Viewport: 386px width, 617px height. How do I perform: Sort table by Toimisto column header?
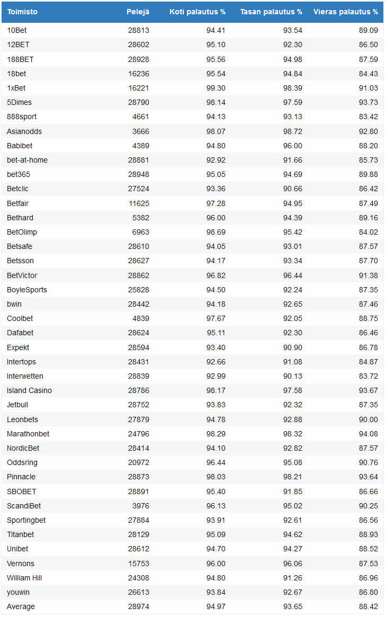pyautogui.click(x=22, y=12)
